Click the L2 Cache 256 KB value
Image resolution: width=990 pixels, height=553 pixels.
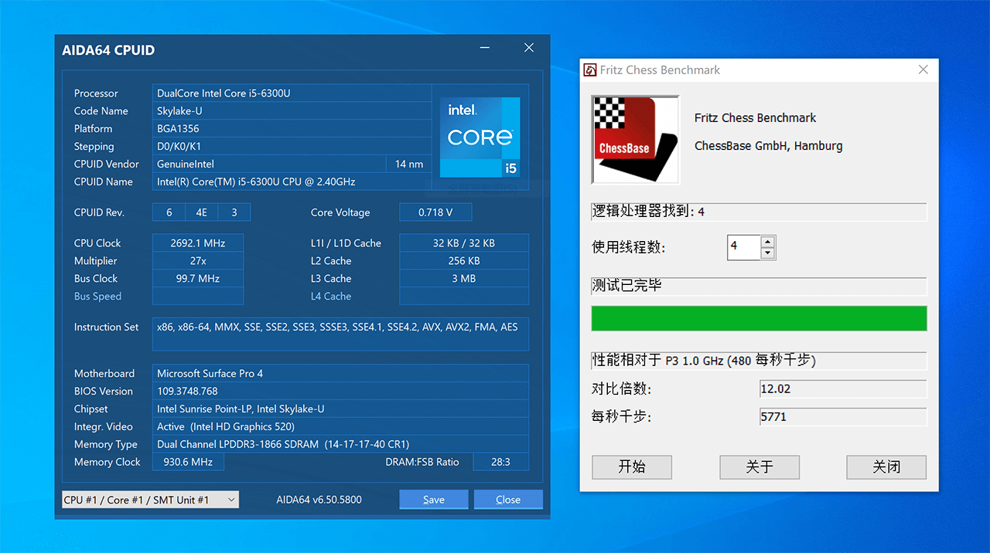[464, 260]
